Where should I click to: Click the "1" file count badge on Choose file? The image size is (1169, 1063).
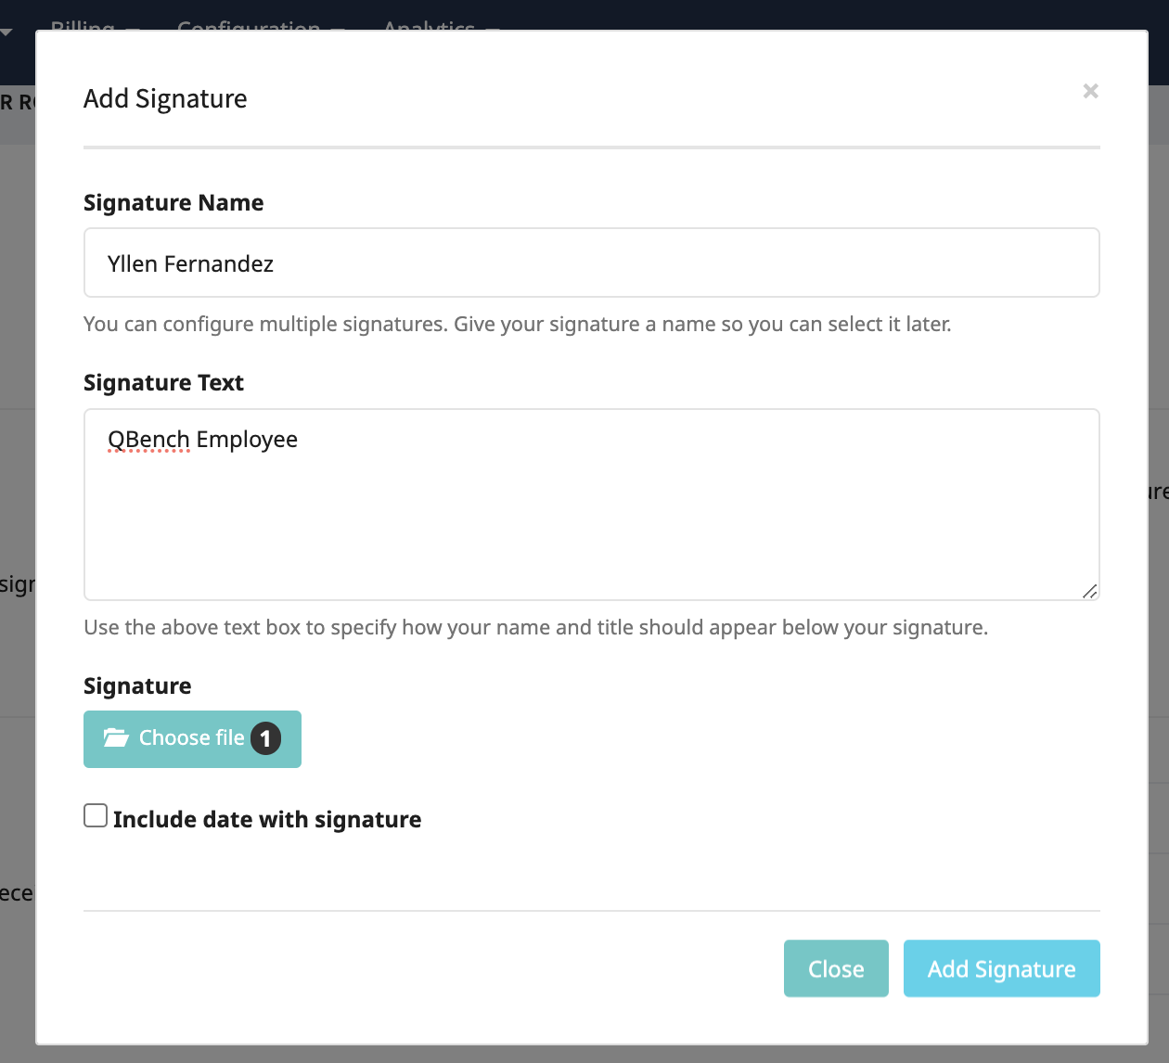(265, 737)
